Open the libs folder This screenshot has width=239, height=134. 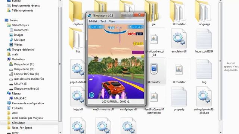[x=77, y=40]
